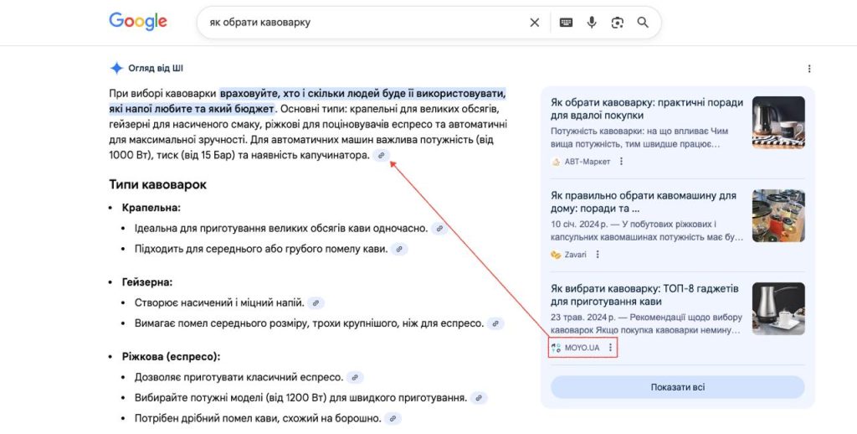The image size is (857, 434).
Task: Open link icon after 'ніж для еспресо'
Action: coord(495,323)
